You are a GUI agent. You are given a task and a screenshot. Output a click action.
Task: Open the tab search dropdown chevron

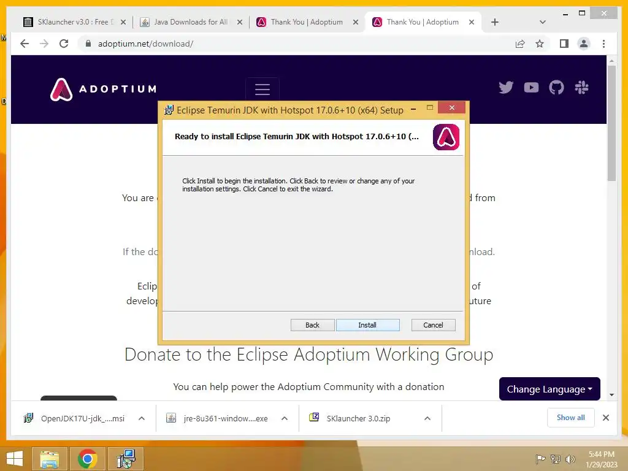tap(542, 22)
